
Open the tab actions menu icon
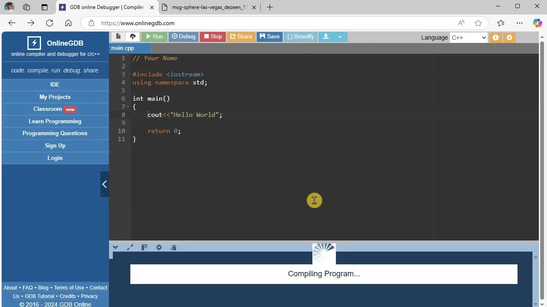[x=44, y=7]
